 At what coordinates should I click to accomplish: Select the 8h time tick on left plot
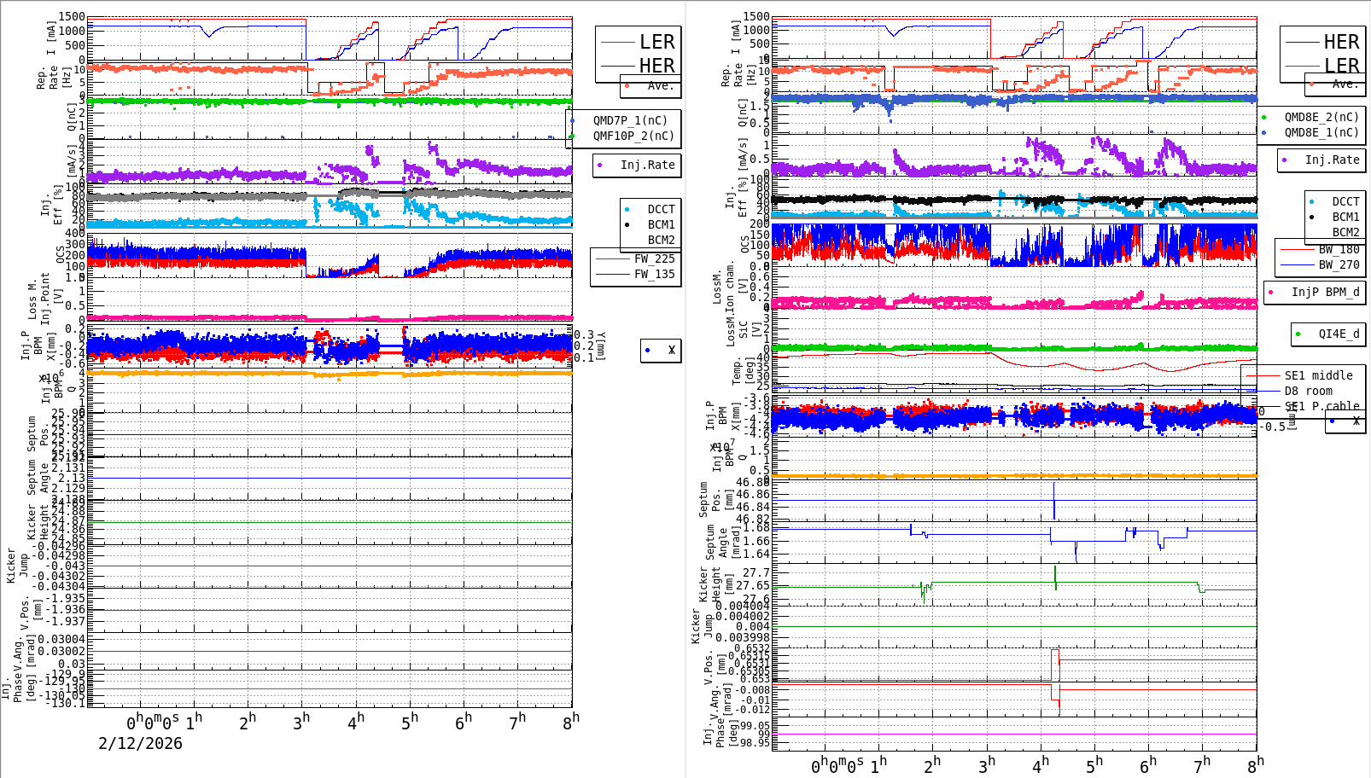tap(571, 721)
